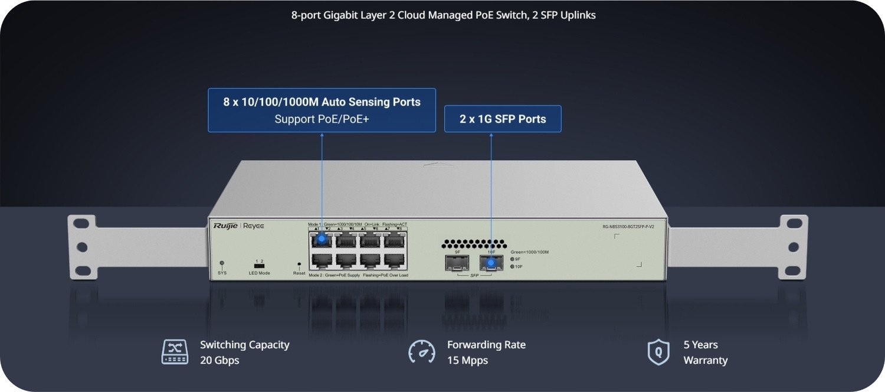885x392 pixels.
Task: Click the right rack-mount bracket
Action: coord(737,247)
